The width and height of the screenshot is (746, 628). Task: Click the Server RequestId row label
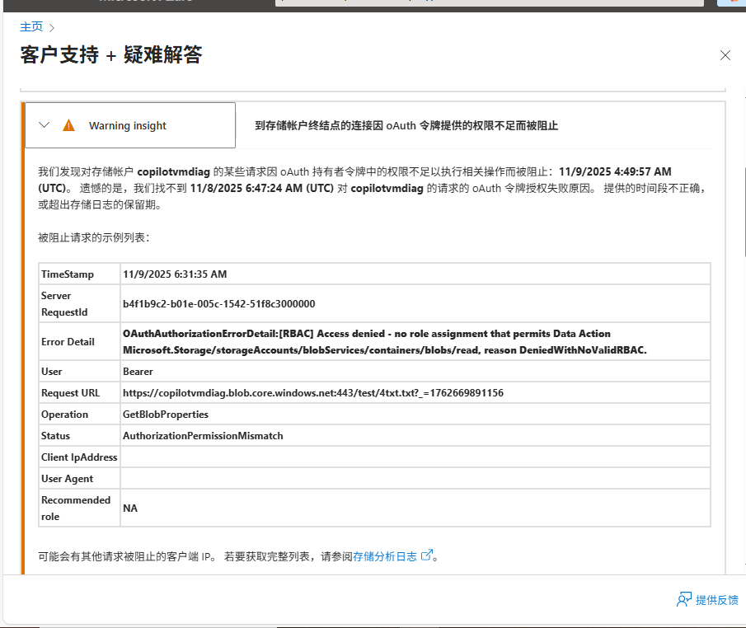click(x=64, y=303)
